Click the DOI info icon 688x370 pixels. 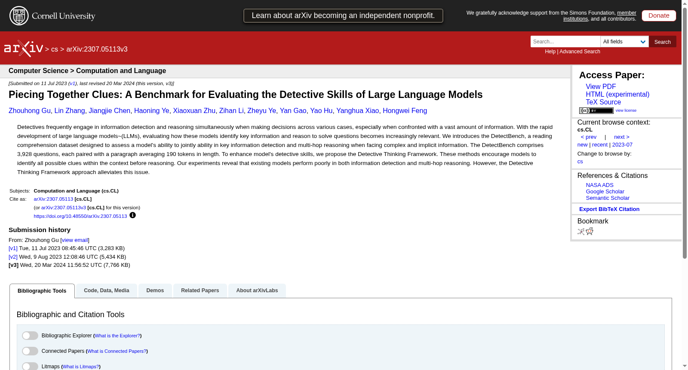pos(132,215)
